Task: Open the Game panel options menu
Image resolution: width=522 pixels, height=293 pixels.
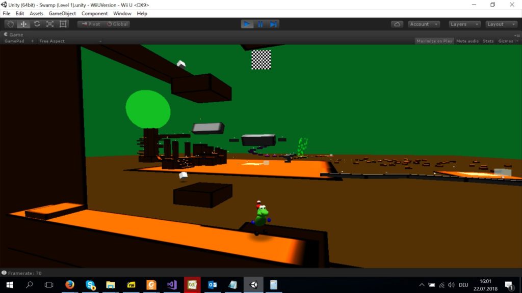Action: 517,35
